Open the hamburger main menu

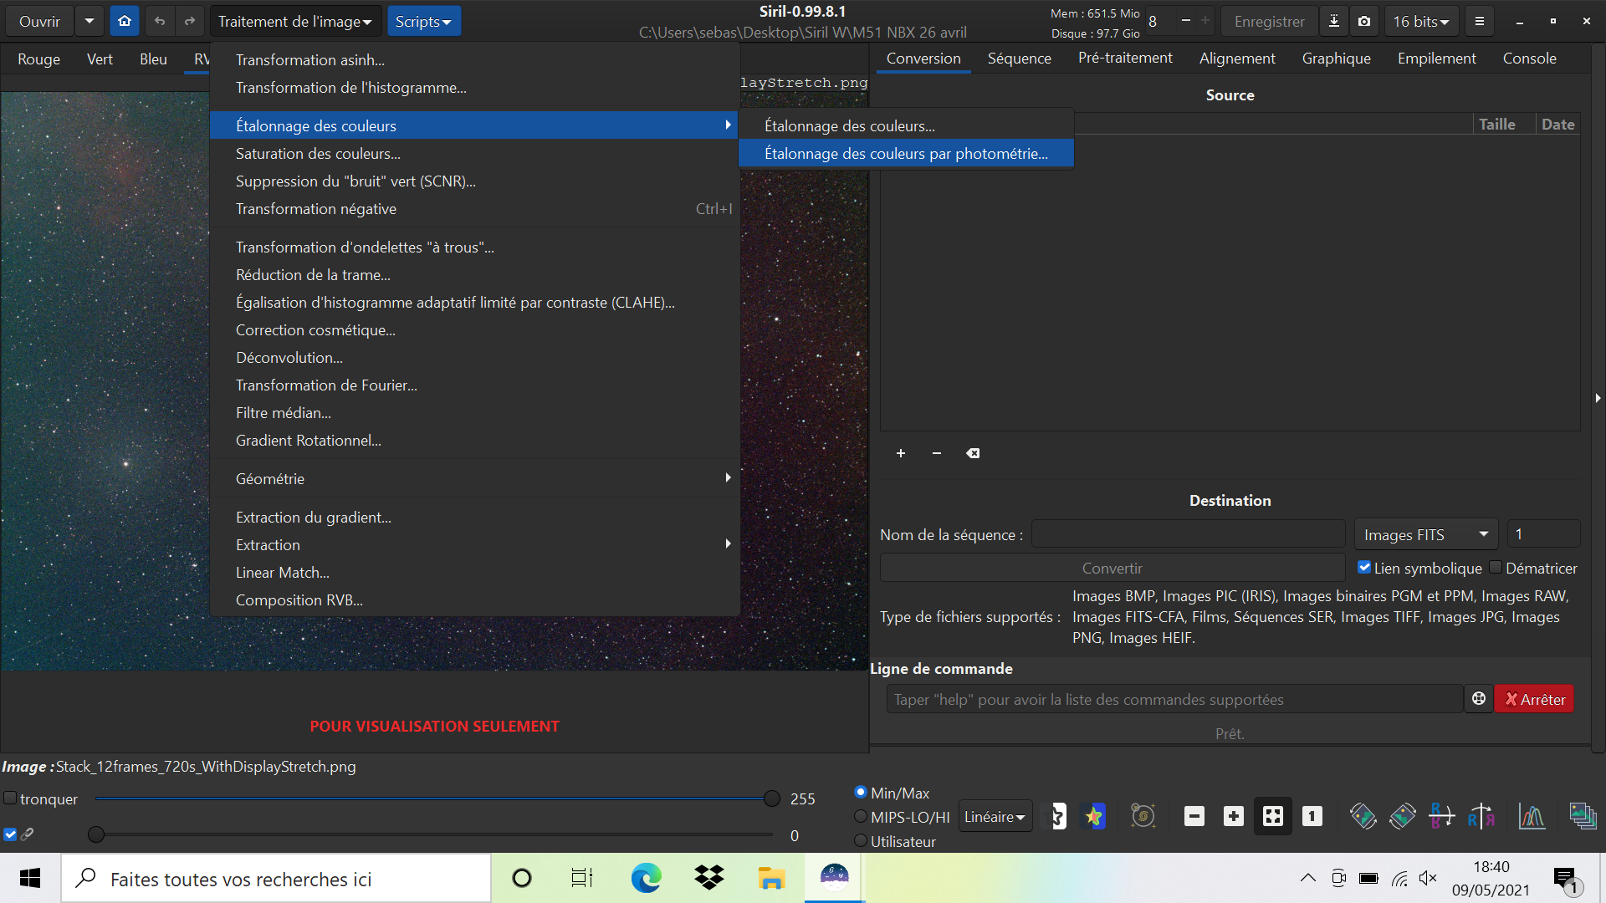(x=1480, y=21)
